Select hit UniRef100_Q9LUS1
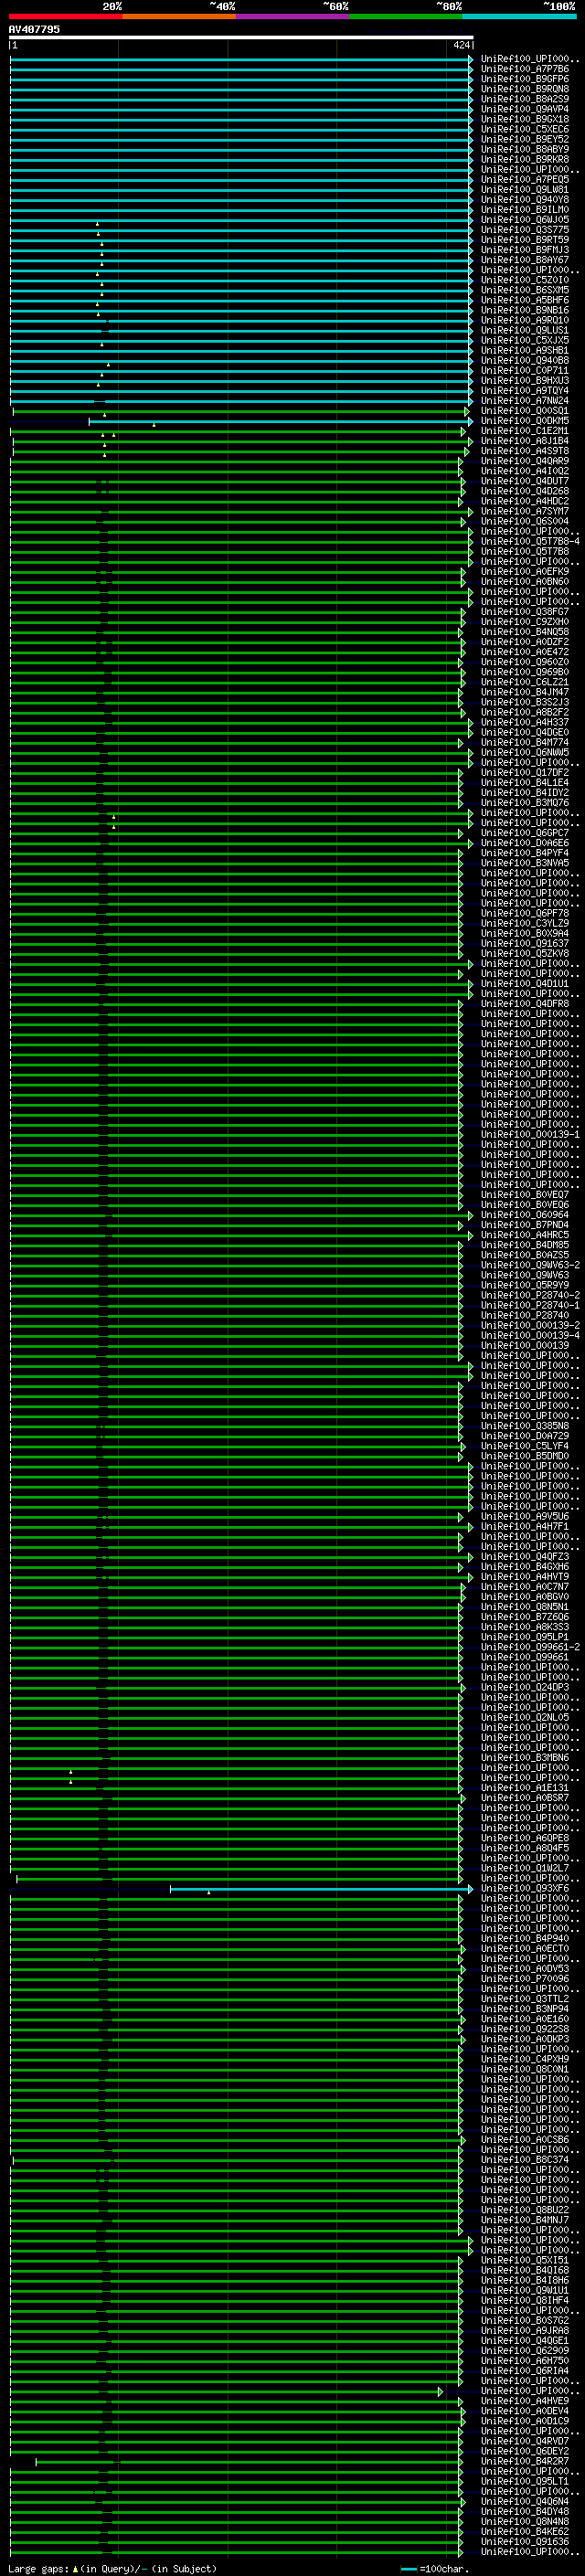Image resolution: width=585 pixels, height=2576 pixels. pos(525,330)
